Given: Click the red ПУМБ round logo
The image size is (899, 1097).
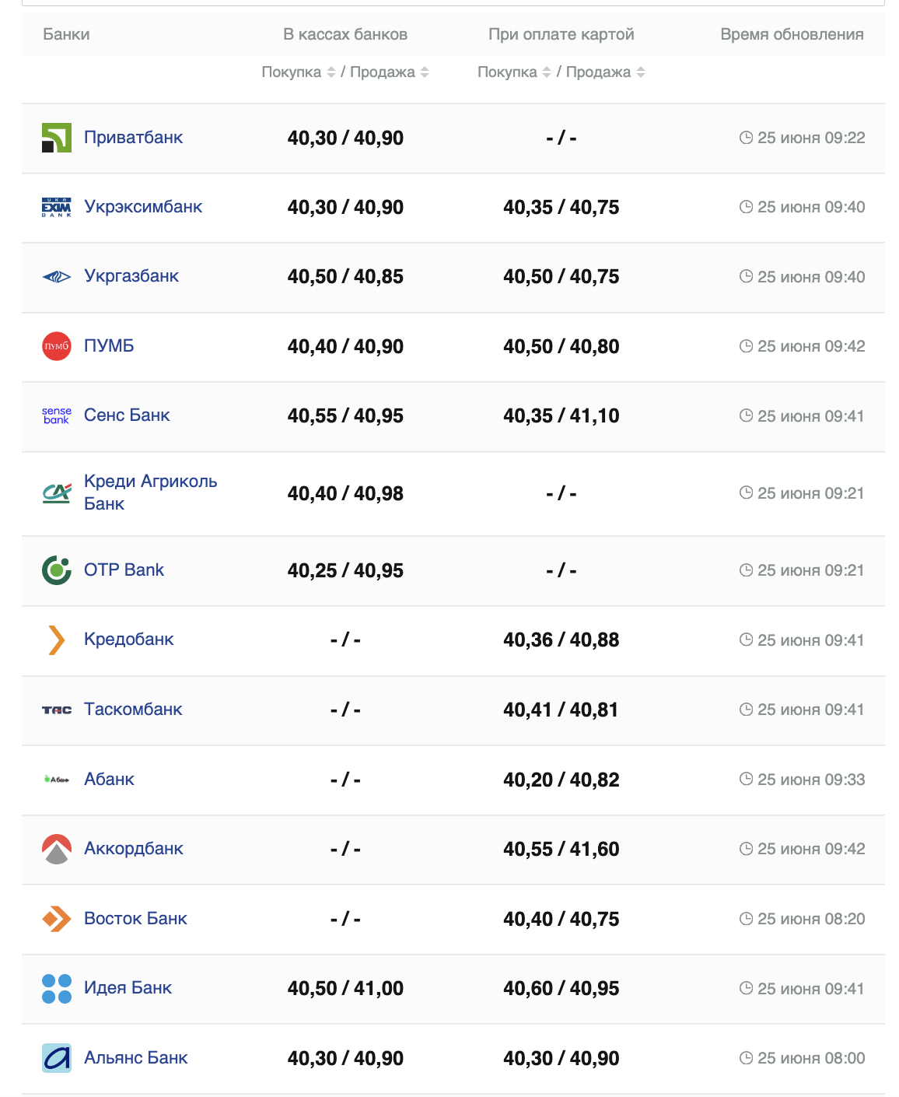Looking at the screenshot, I should [56, 346].
